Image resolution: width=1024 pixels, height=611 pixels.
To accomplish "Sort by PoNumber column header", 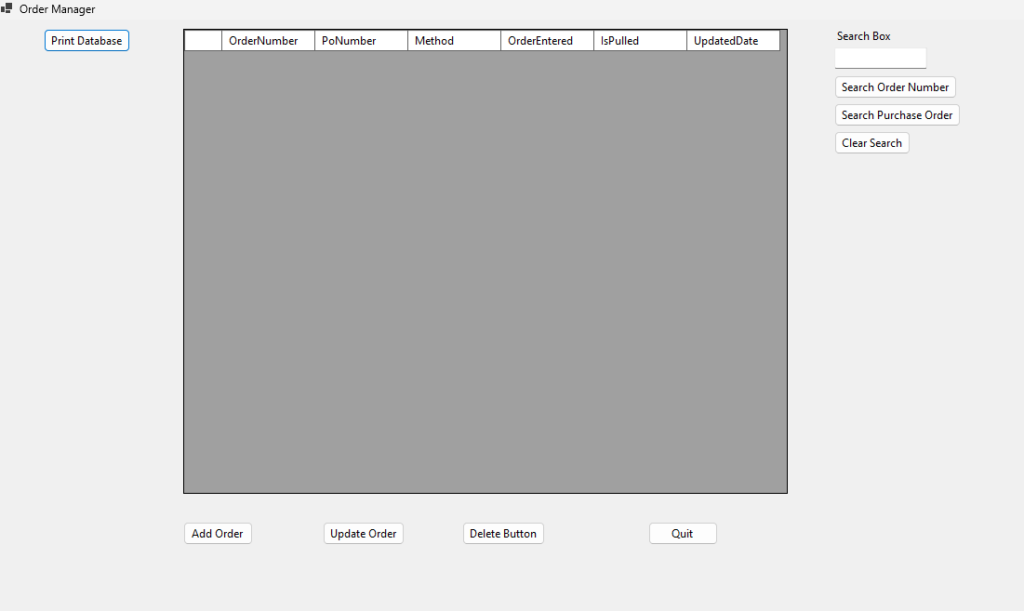I will [x=361, y=41].
